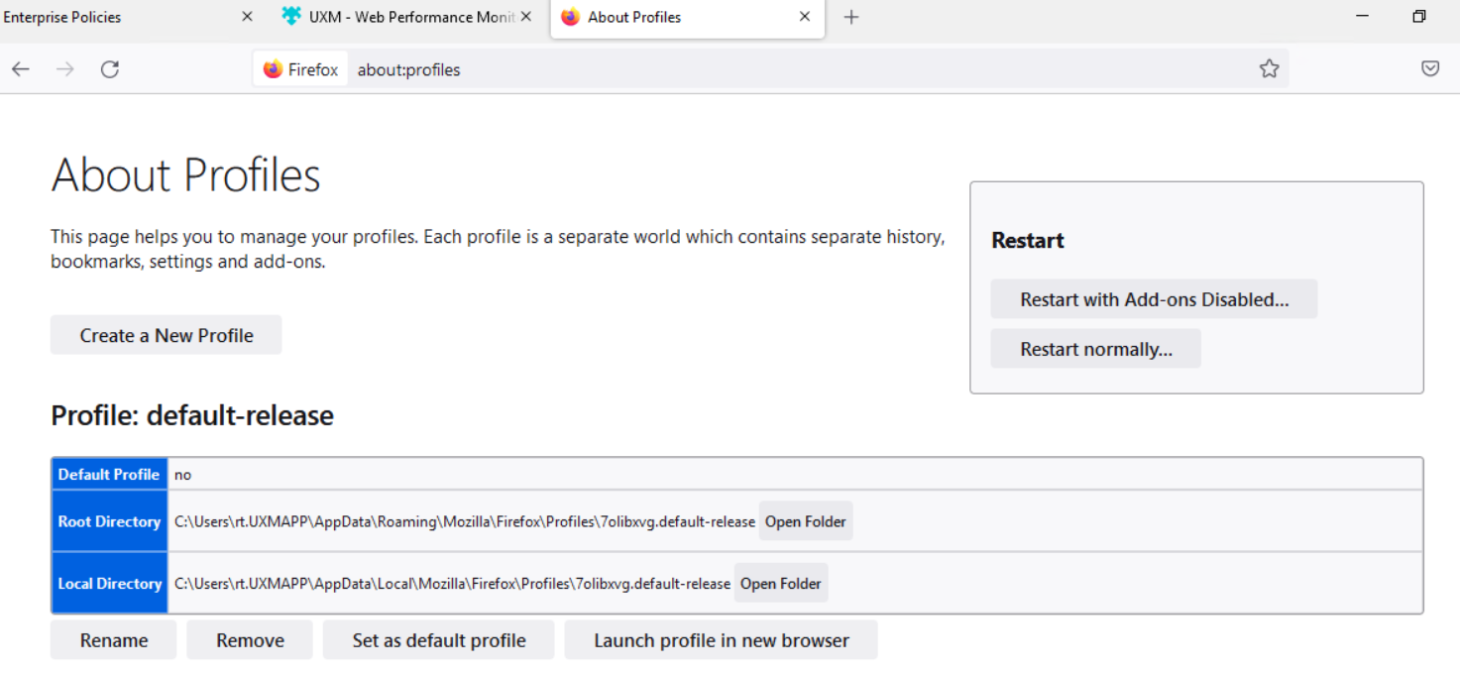Bookmark this page with the star icon

coord(1269,69)
